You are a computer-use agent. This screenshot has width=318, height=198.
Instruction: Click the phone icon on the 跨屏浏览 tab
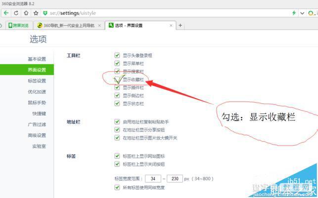[x=10, y=26]
